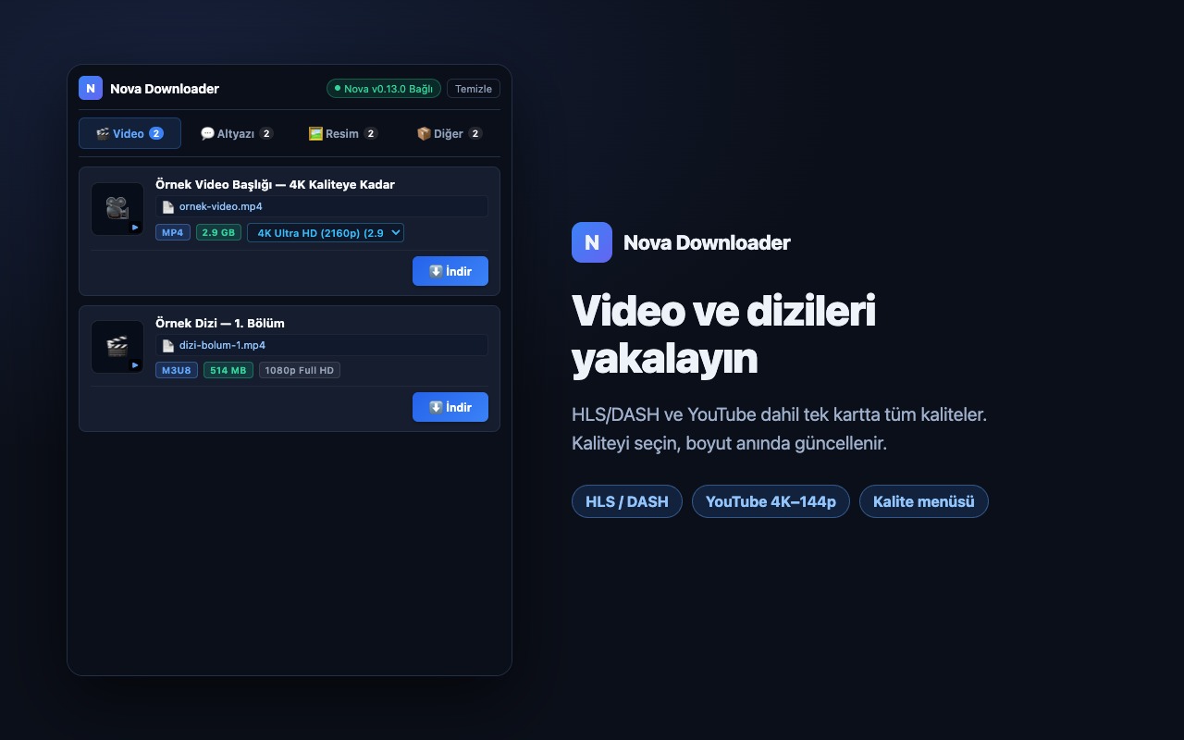Open the Video tab
Viewport: 1184px width, 740px height.
129,133
